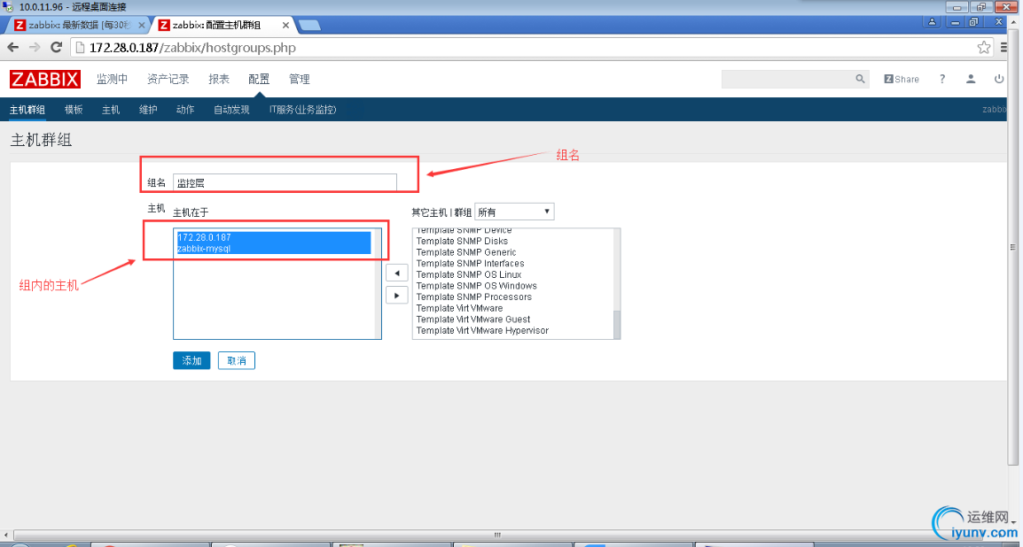Select Template SNMP Generic

click(x=465, y=252)
